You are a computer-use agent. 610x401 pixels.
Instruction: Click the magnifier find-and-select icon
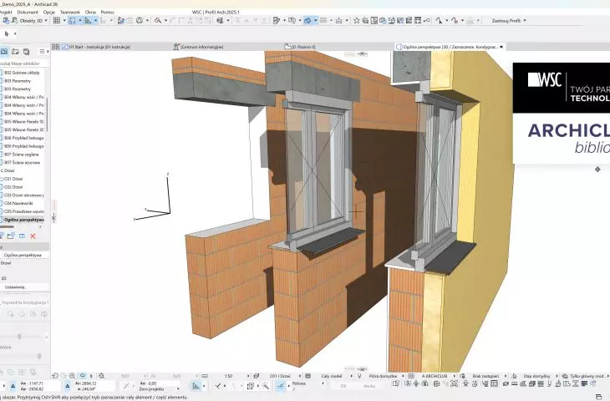tap(158, 21)
